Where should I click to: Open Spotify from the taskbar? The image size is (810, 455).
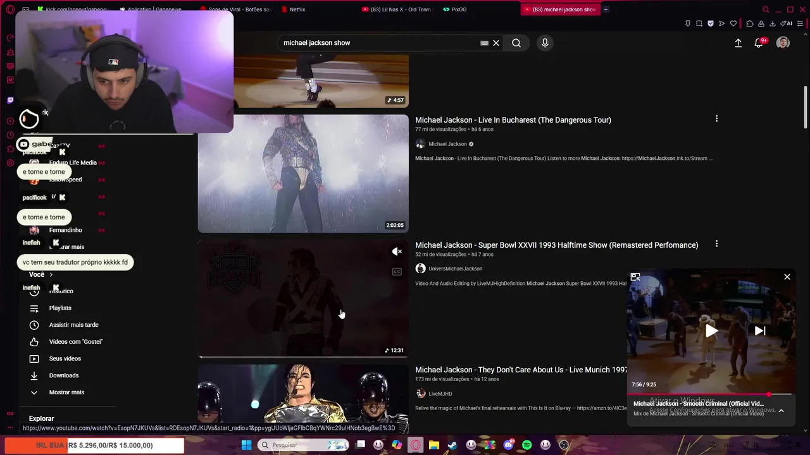coord(526,445)
